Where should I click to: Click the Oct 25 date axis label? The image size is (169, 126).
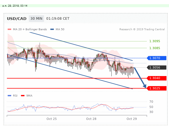[x=52, y=119]
